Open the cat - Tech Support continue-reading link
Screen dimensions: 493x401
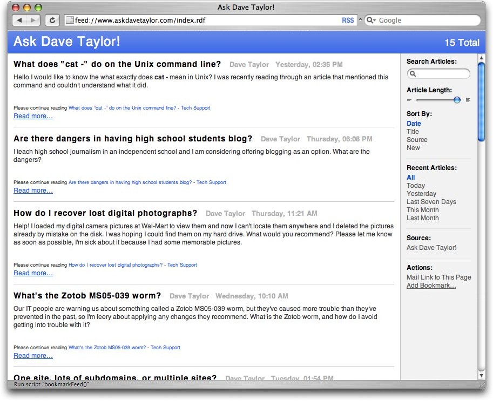139,108
